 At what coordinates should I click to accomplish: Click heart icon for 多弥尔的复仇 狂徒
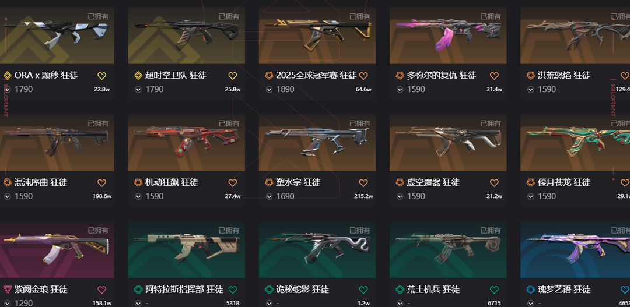[494, 76]
